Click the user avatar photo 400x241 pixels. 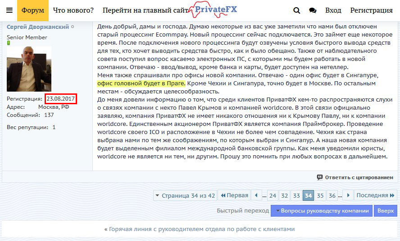(x=29, y=69)
